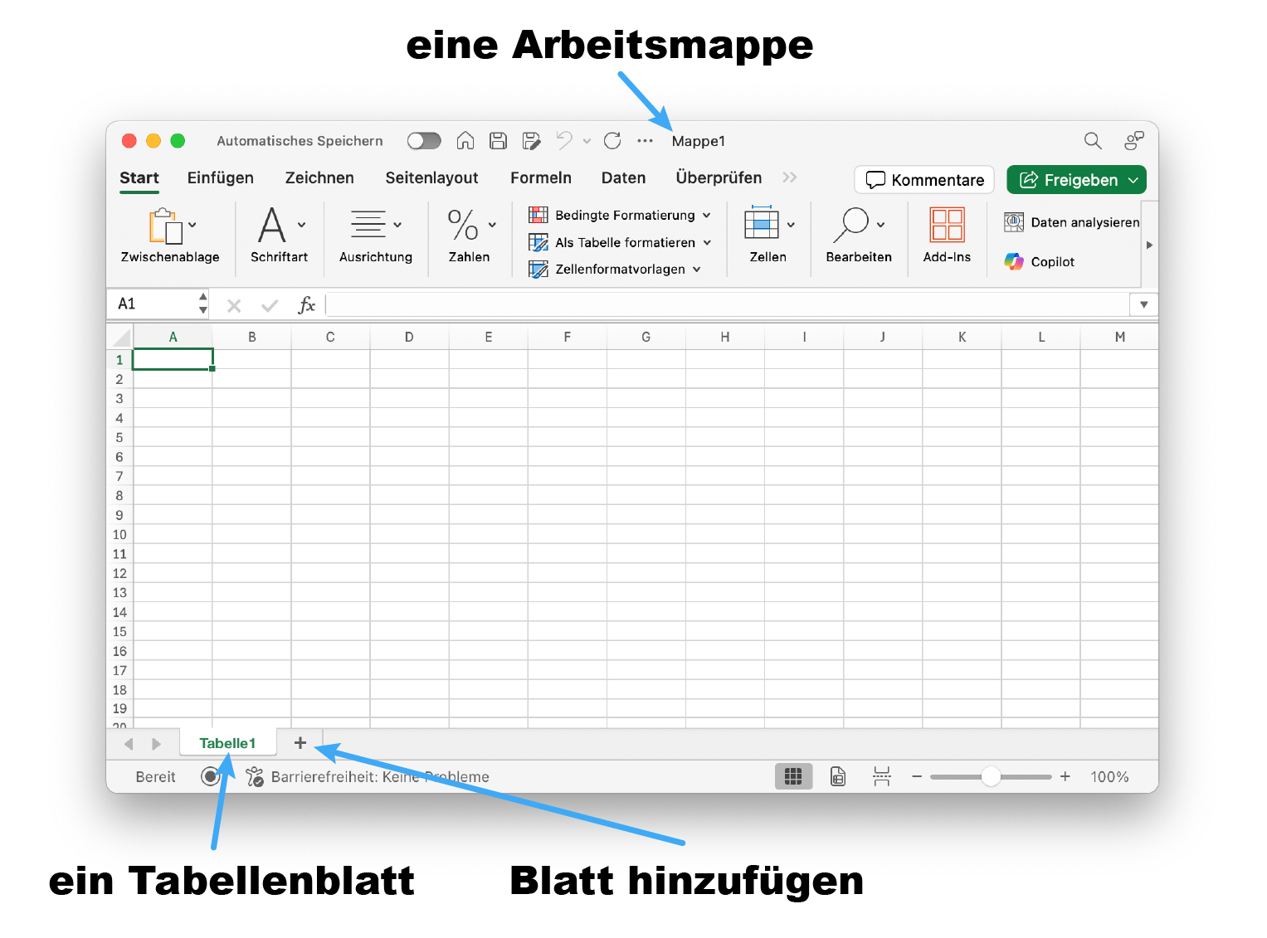The width and height of the screenshot is (1267, 938).
Task: Open the Kommentare button
Action: (924, 180)
